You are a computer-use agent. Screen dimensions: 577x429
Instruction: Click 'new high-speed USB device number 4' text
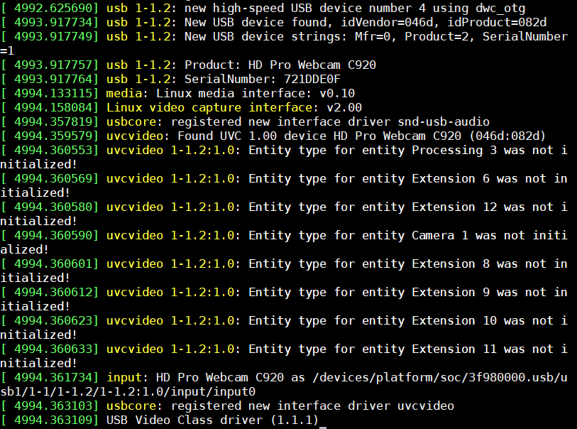305,9
